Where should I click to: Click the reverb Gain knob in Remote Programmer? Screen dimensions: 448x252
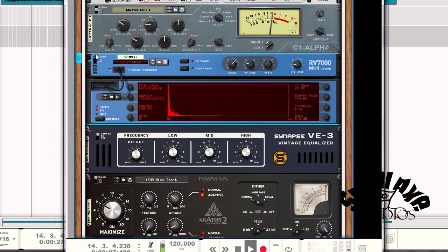326,117
